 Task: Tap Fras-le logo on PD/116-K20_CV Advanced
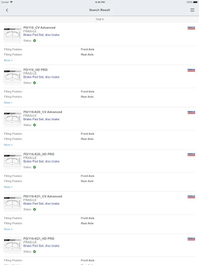tap(191, 112)
